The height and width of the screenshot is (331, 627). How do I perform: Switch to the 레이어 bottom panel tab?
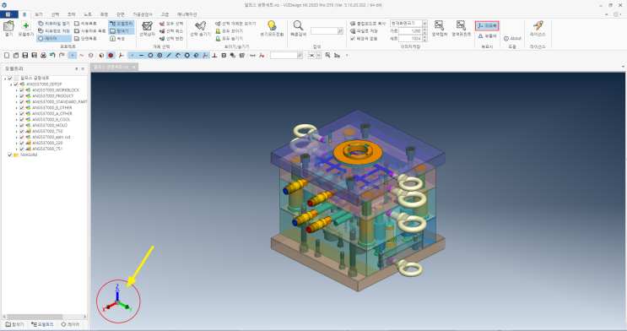(x=70, y=324)
